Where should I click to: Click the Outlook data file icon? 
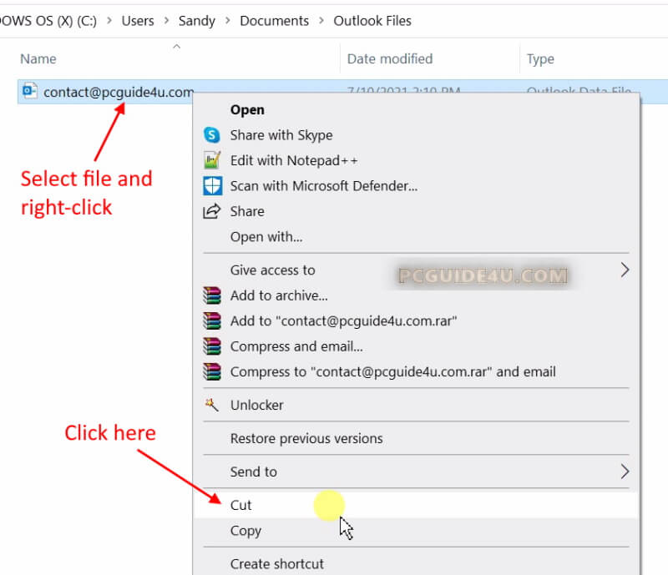pos(30,91)
